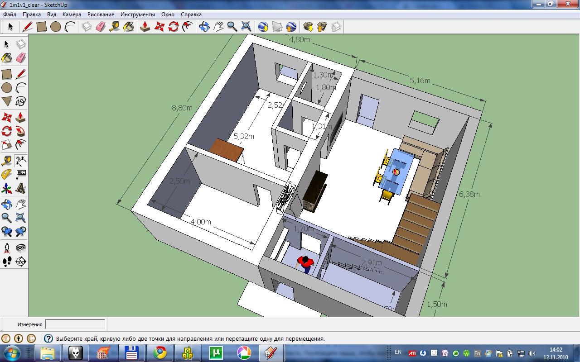580x362 pixels.
Task: Activate the Look Around eye tool
Action: point(20,248)
